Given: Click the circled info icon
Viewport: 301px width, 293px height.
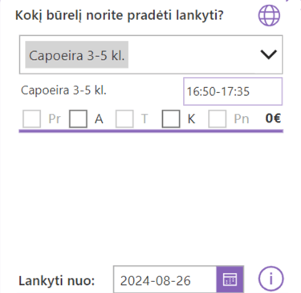Looking at the screenshot, I should click(271, 279).
